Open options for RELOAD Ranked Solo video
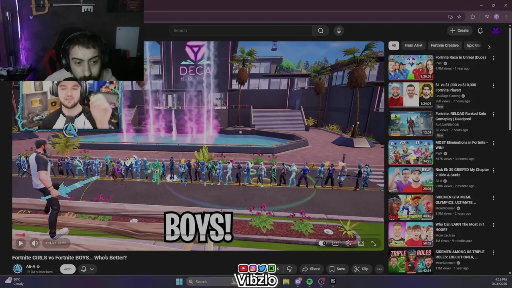This screenshot has width=512, height=288. (493, 114)
